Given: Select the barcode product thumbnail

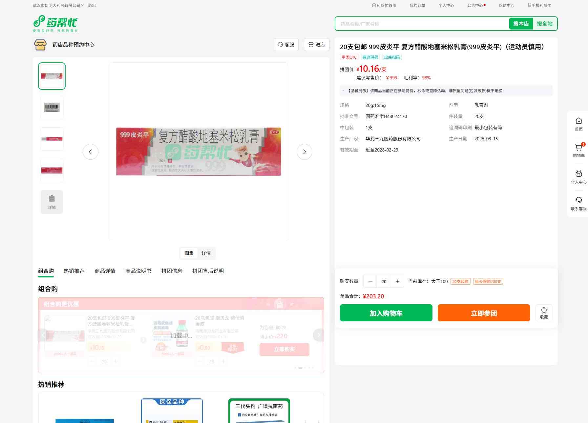Looking at the screenshot, I should coord(52,108).
